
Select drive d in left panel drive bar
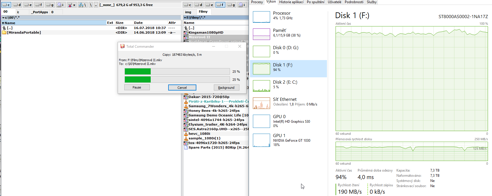click(x=17, y=5)
